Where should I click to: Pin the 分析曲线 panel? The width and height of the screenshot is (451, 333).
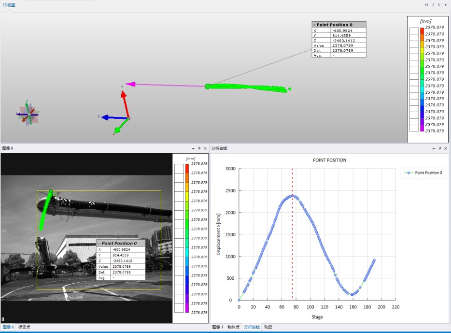(439, 148)
